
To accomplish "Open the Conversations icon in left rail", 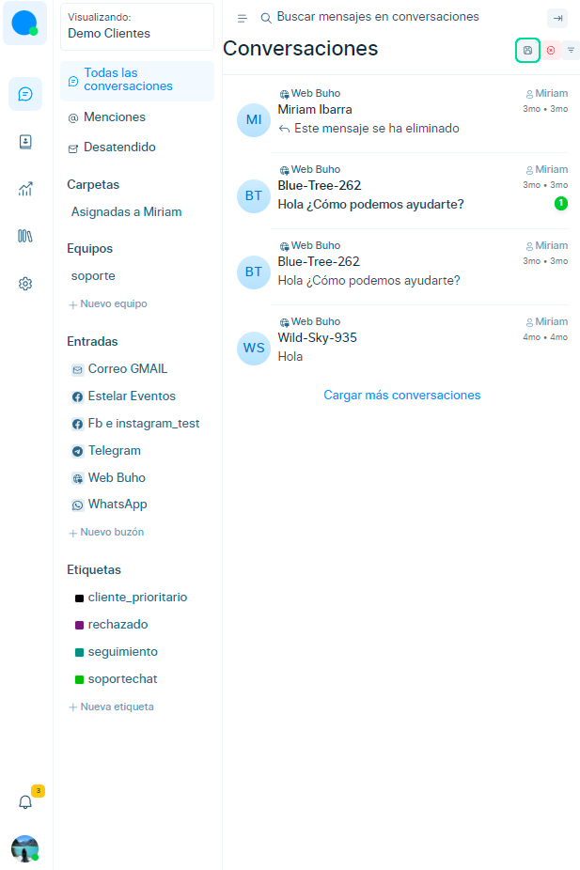I will tap(25, 94).
